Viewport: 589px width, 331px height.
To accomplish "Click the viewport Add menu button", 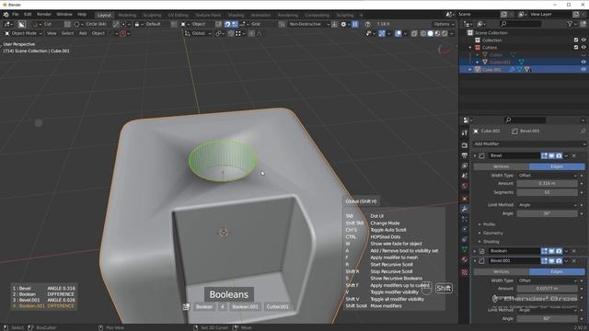I will [x=83, y=33].
